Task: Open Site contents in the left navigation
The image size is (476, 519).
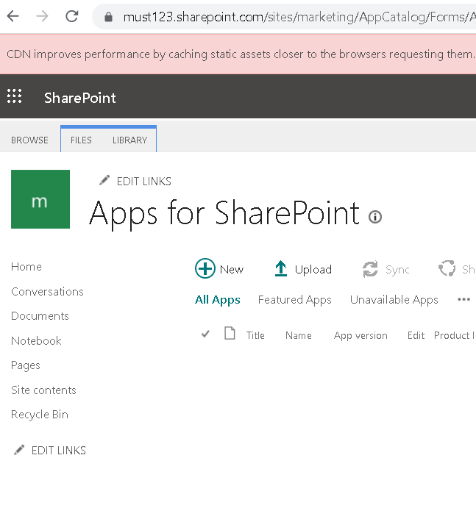Action: tap(43, 390)
